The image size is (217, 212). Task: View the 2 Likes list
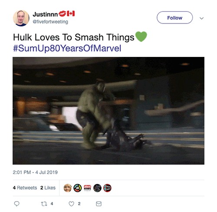[x=48, y=188]
